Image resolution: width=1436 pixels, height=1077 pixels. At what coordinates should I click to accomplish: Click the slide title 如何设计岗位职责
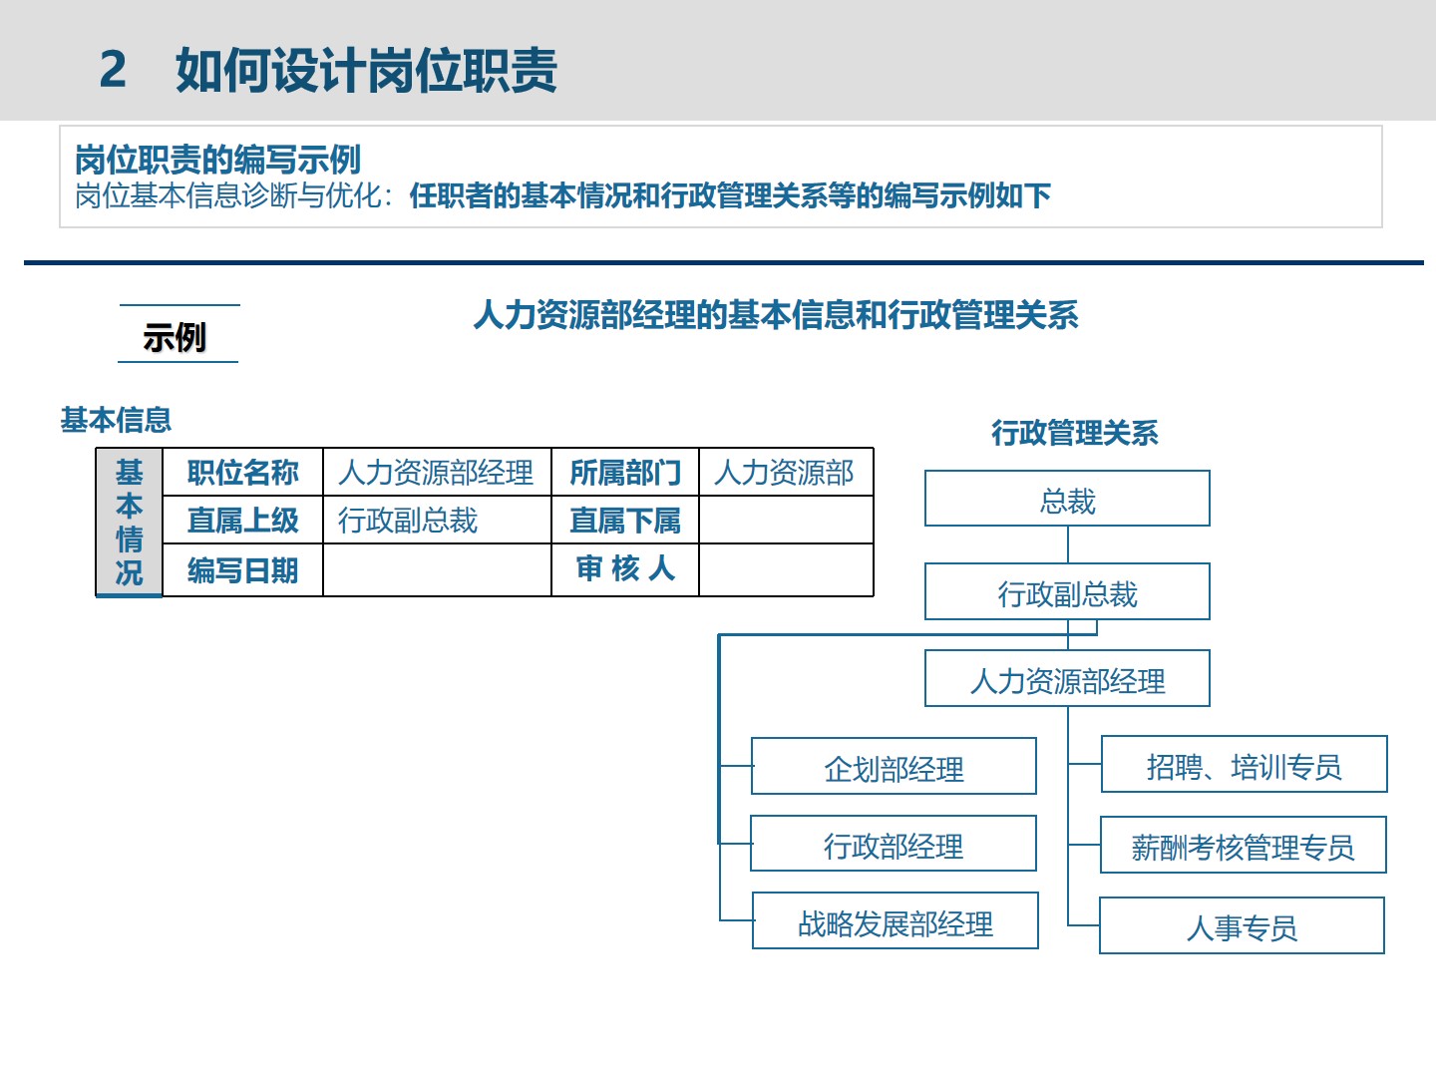tap(366, 70)
